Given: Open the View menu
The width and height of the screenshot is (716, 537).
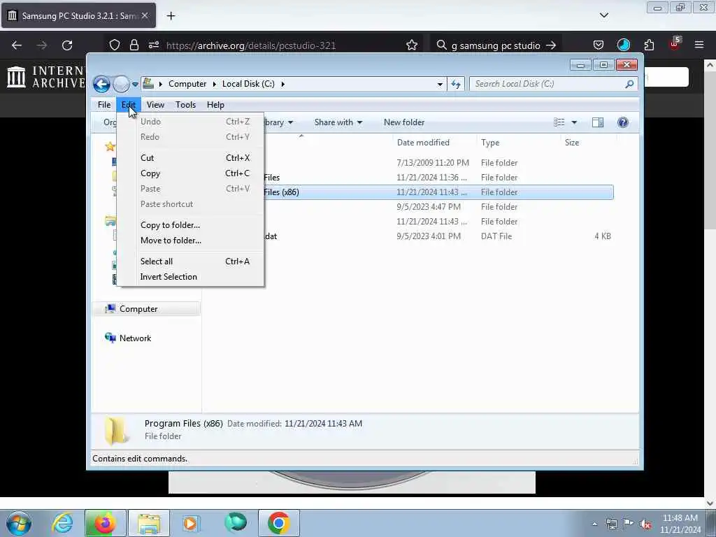Looking at the screenshot, I should 155,105.
